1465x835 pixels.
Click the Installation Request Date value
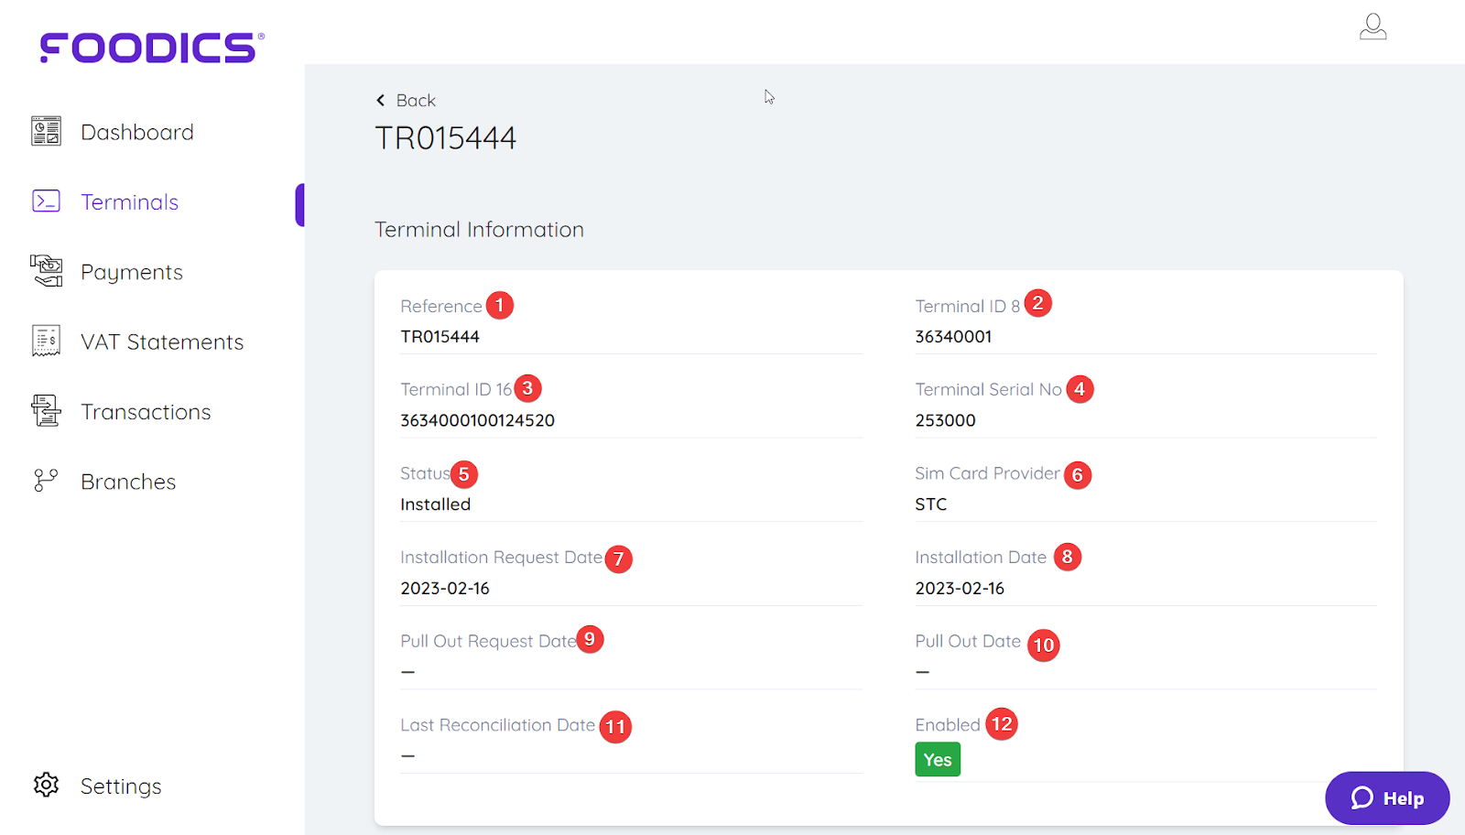tap(444, 589)
